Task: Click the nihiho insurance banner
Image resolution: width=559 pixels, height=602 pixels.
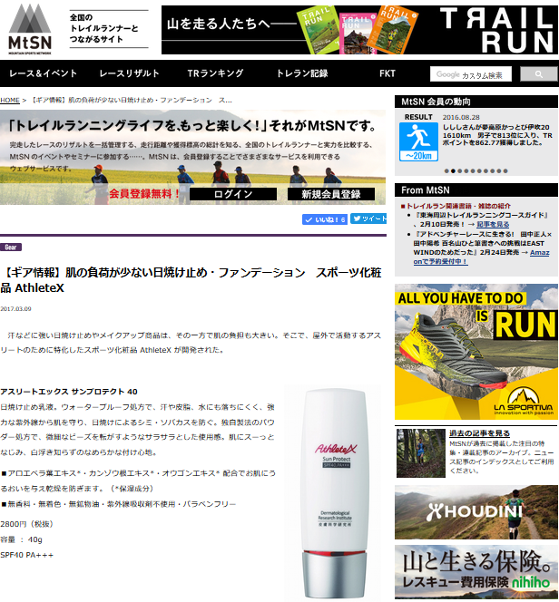Action: [476, 572]
